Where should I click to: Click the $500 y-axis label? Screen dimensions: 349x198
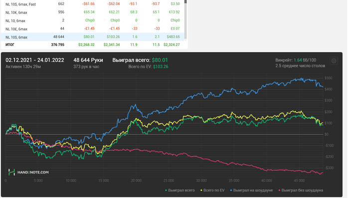pos(328,78)
